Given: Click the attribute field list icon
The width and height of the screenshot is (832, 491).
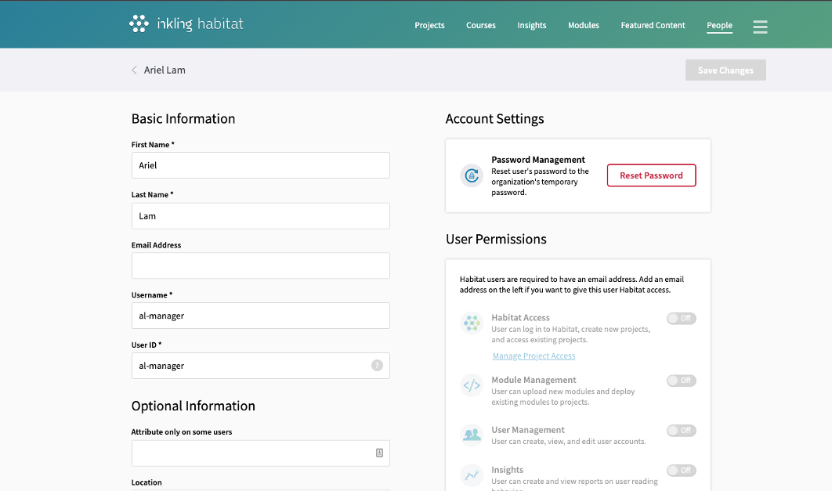Looking at the screenshot, I should 379,453.
